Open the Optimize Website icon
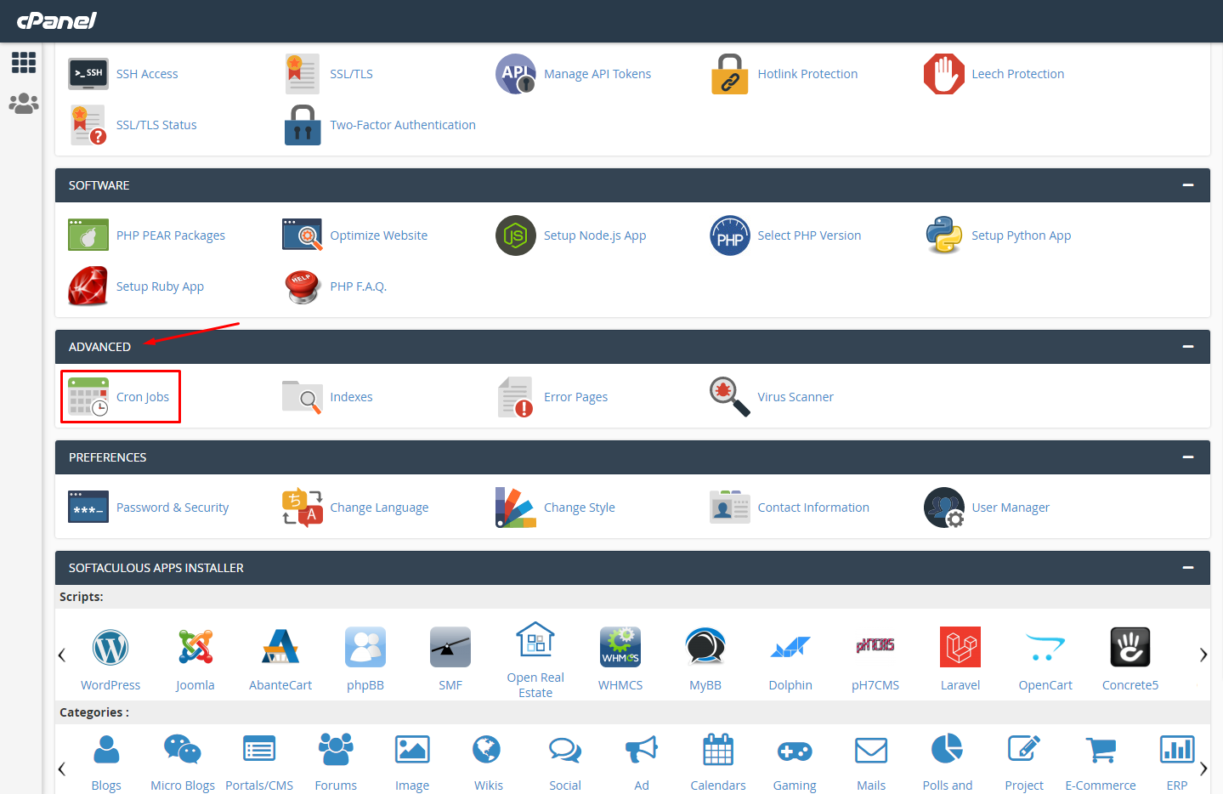The image size is (1223, 794). click(303, 235)
